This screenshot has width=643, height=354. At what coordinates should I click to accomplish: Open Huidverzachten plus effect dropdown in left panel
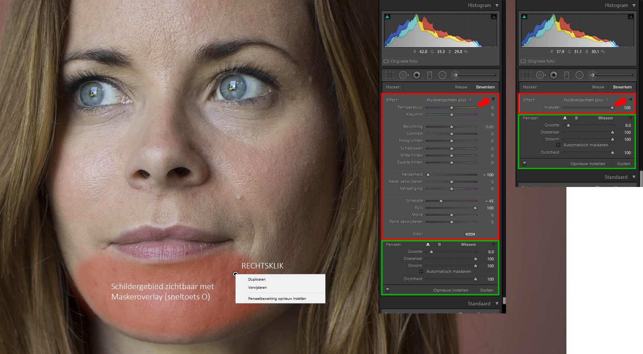(449, 100)
